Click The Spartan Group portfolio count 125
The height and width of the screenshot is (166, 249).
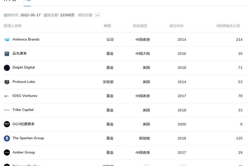(239, 138)
